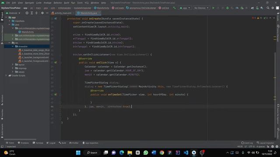The width and height of the screenshot is (280, 157).
Task: Open the Terminal tool window
Action: 38,143
